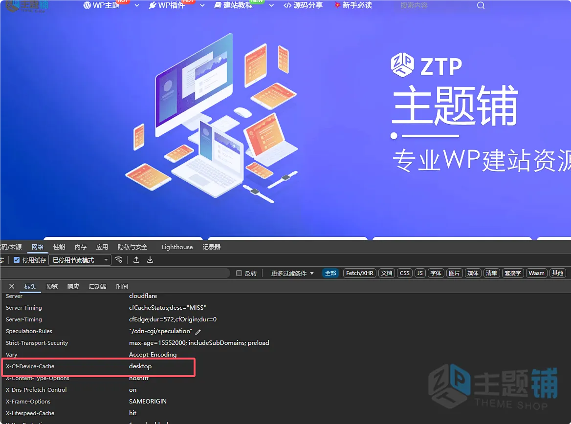Click the network filter text input
Screen dimensions: 571x424
coord(115,274)
